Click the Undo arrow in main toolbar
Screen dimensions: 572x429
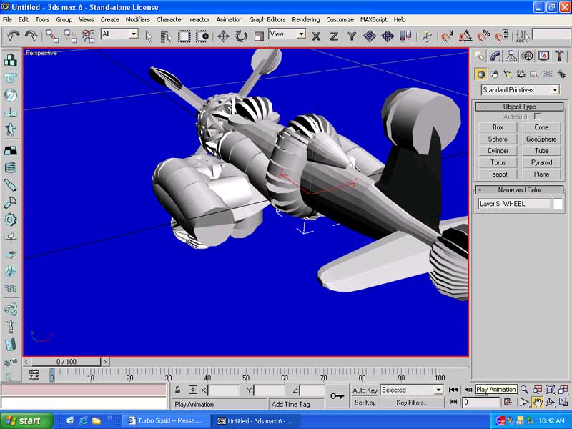click(x=14, y=35)
